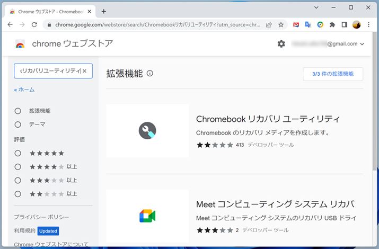Open Chrome Web Store settings gear
Image resolution: width=379 pixels, height=249 pixels.
pyautogui.click(x=281, y=44)
